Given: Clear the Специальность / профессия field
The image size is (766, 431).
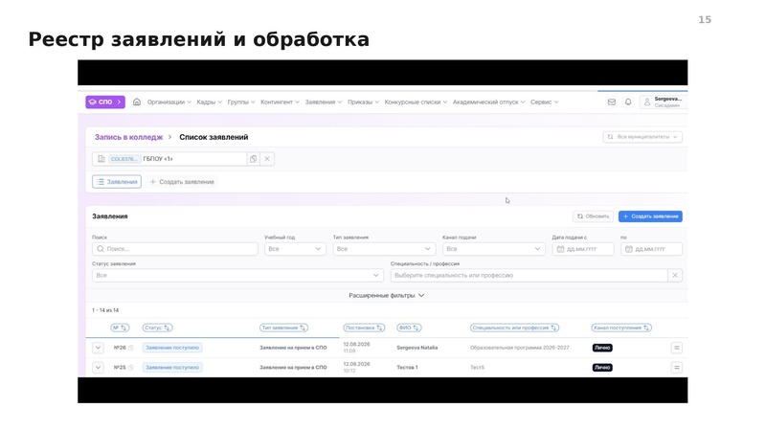Looking at the screenshot, I should pyautogui.click(x=675, y=275).
